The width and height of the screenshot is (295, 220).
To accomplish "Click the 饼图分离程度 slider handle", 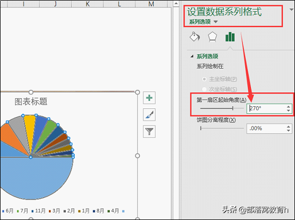I will (201, 128).
